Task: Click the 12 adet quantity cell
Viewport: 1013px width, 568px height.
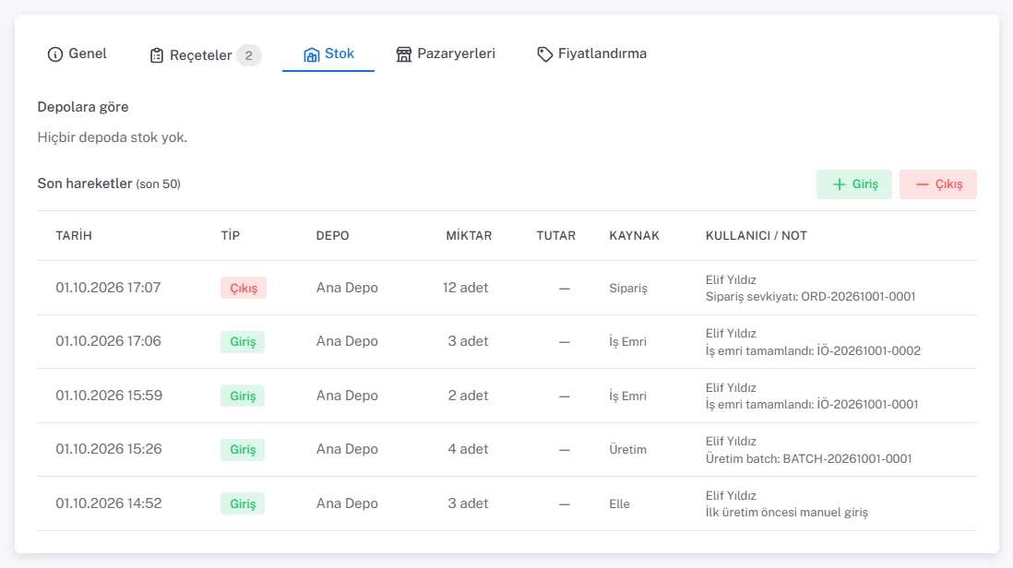Action: (465, 288)
